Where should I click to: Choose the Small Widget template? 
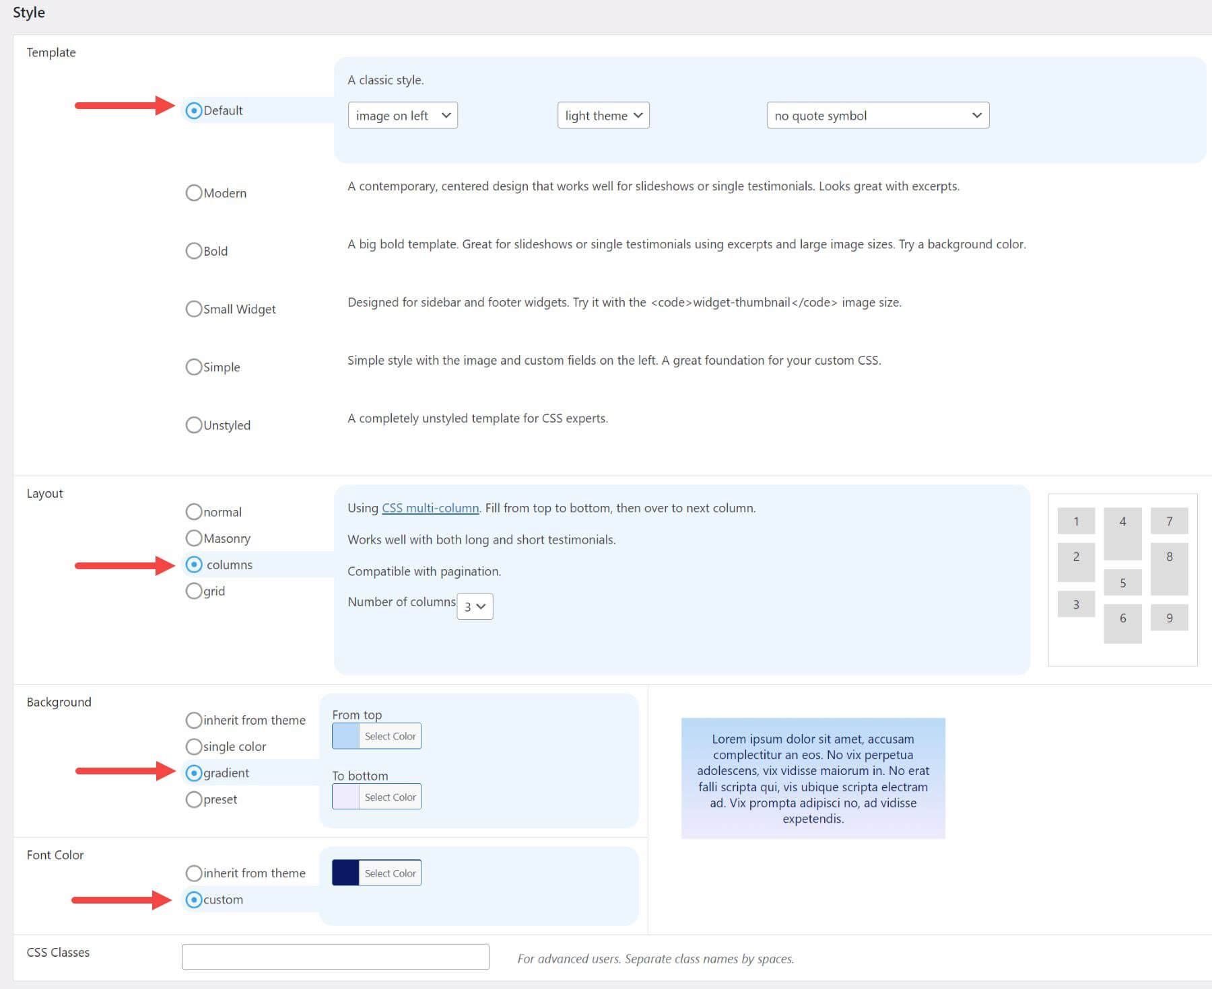coord(194,309)
